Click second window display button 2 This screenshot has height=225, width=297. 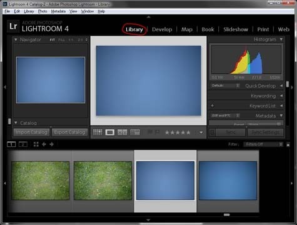click(23, 144)
